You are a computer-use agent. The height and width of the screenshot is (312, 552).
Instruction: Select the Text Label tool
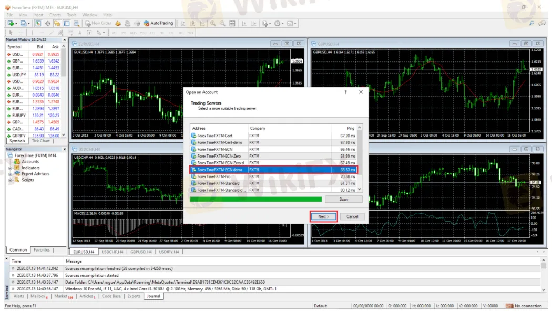click(89, 33)
